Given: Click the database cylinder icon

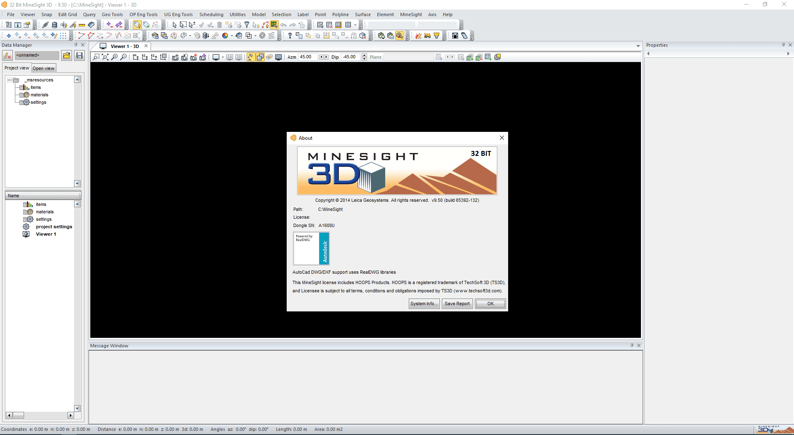Looking at the screenshot, I should tap(55, 25).
